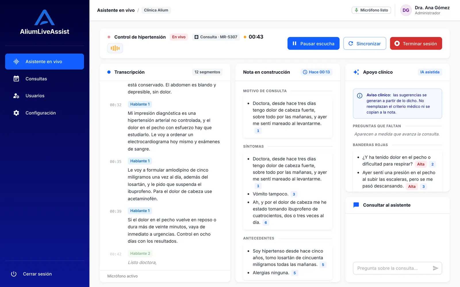Click the pause icon in Pausar escucha
460x287 pixels.
pos(294,43)
